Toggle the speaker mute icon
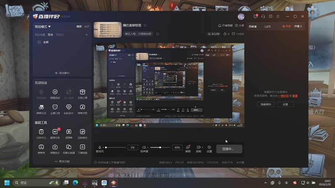This screenshot has width=335, height=188. click(x=144, y=147)
